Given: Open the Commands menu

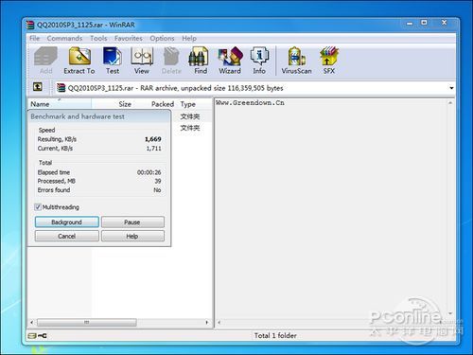Looking at the screenshot, I should 64,39.
